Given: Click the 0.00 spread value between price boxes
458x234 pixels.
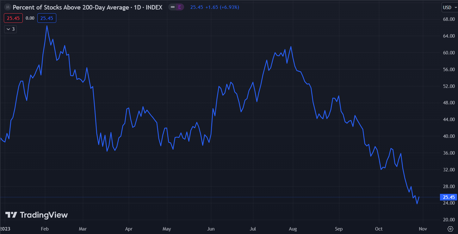Looking at the screenshot, I should click(30, 18).
